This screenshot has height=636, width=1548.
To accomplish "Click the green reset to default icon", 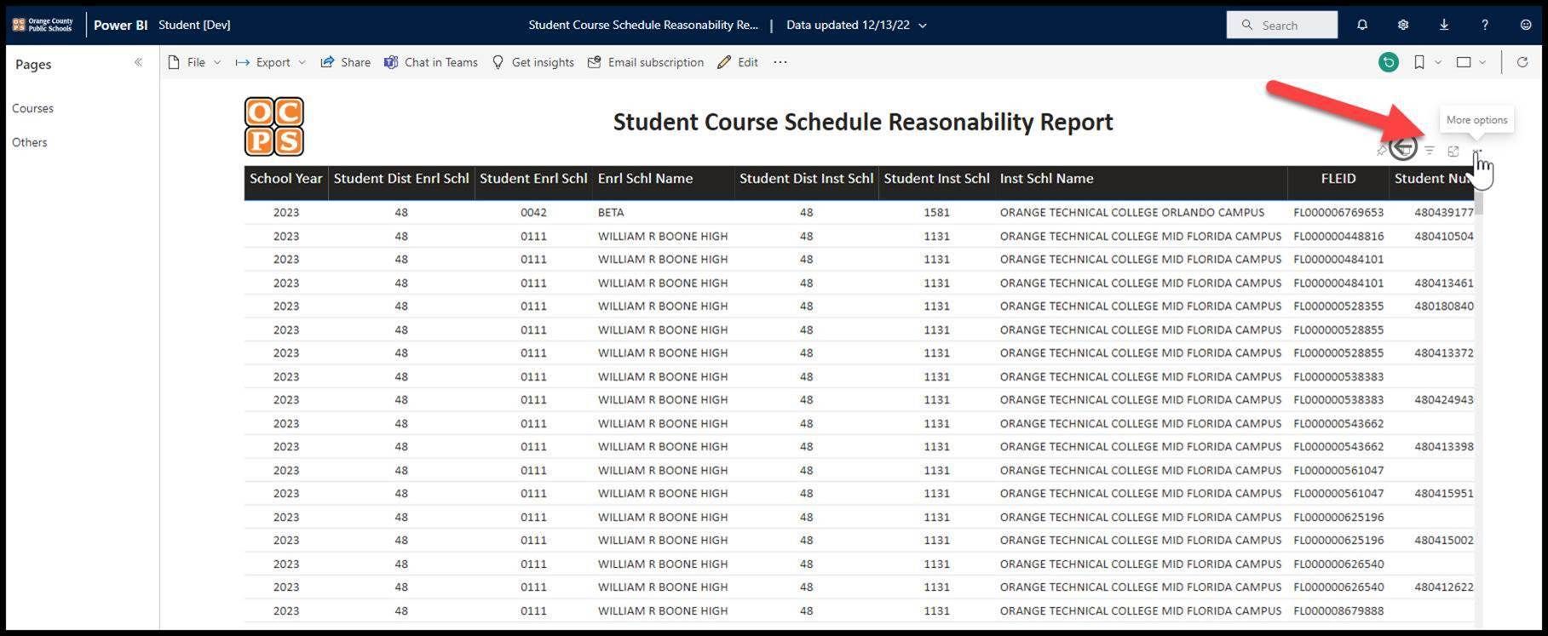I will 1389,62.
